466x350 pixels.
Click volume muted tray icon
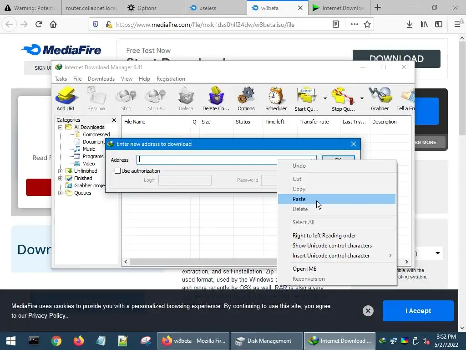point(426,341)
